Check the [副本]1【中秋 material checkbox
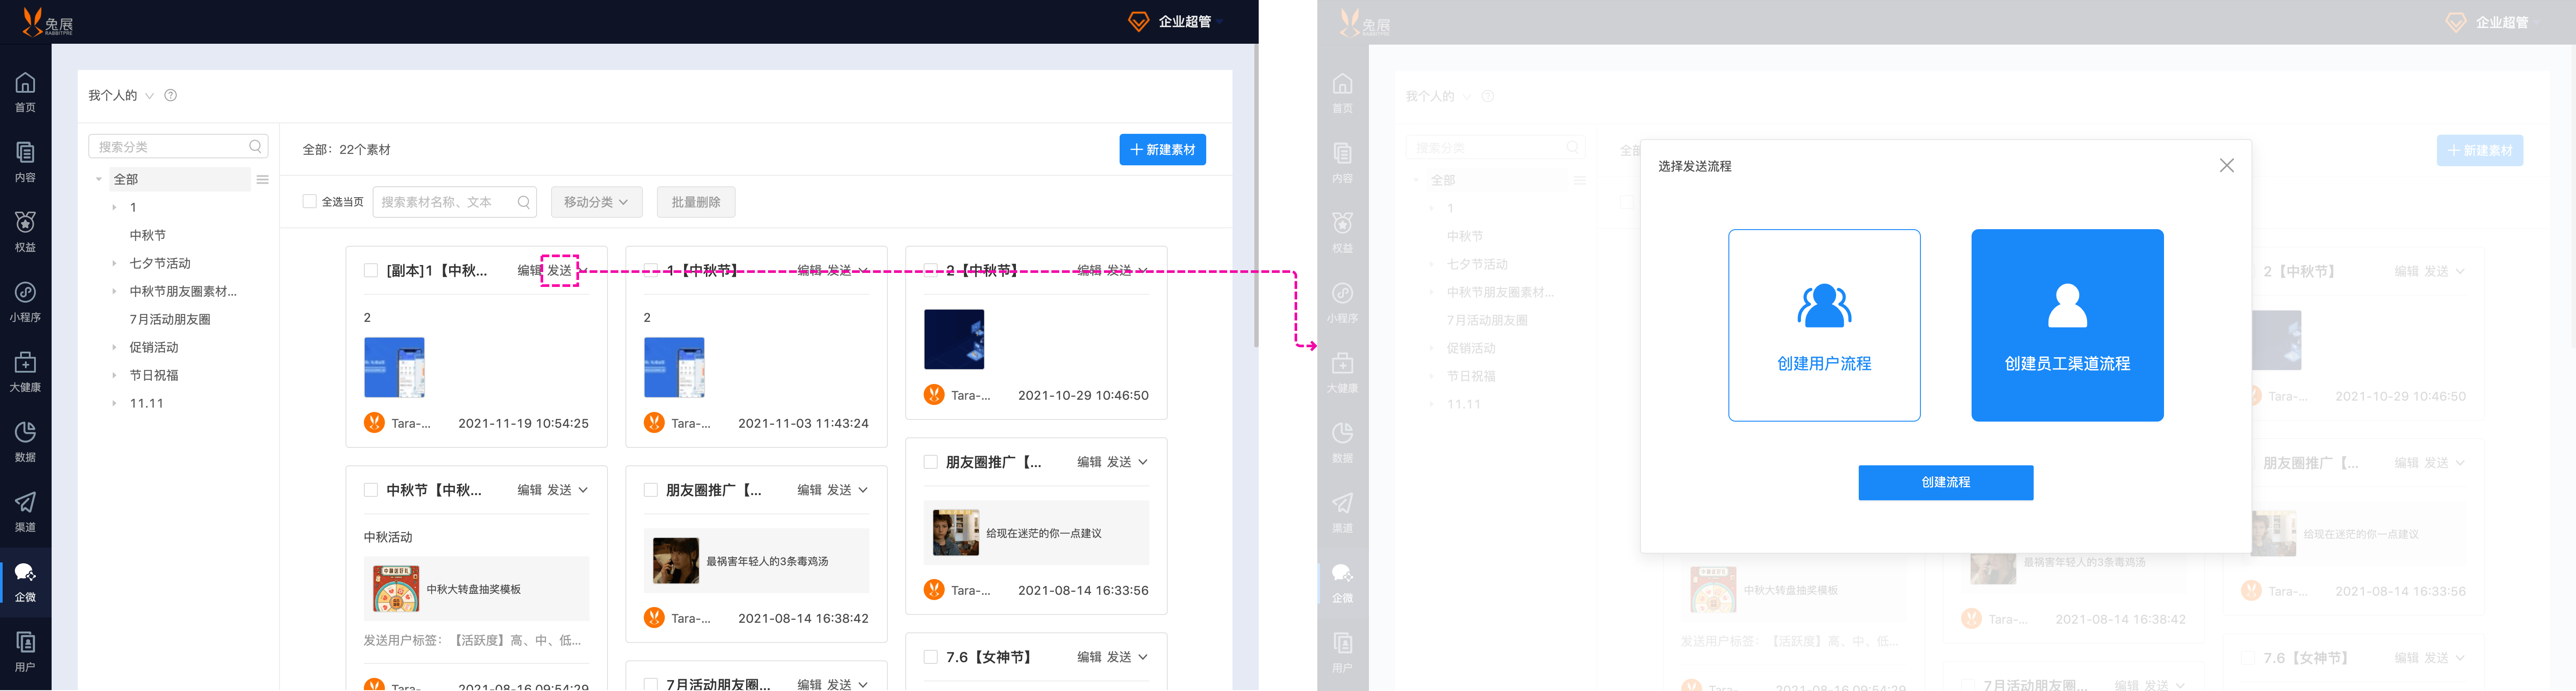This screenshot has height=691, width=2576. (370, 270)
